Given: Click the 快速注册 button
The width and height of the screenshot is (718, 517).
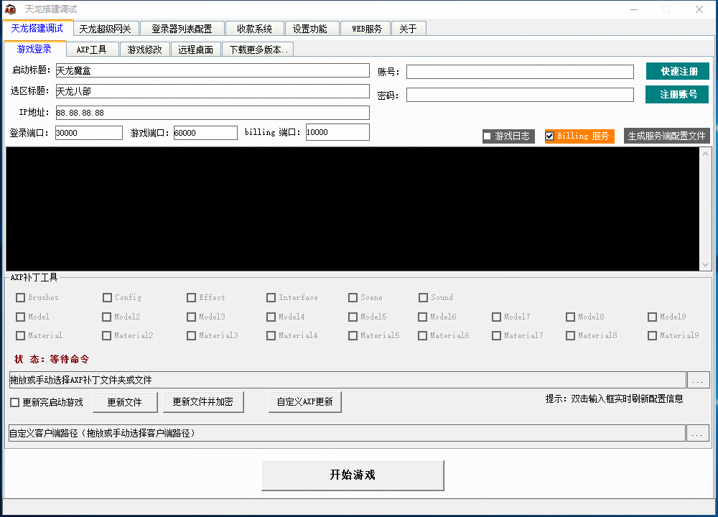Looking at the screenshot, I should point(678,71).
